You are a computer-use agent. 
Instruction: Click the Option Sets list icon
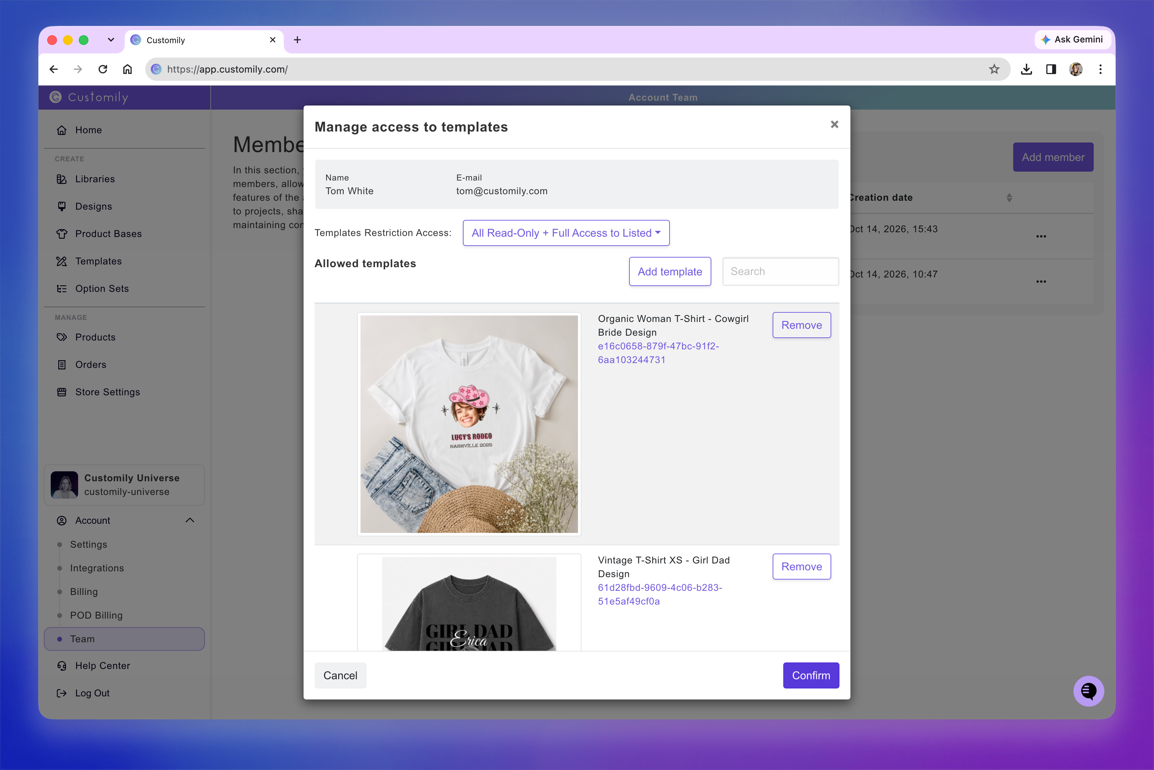coord(61,289)
